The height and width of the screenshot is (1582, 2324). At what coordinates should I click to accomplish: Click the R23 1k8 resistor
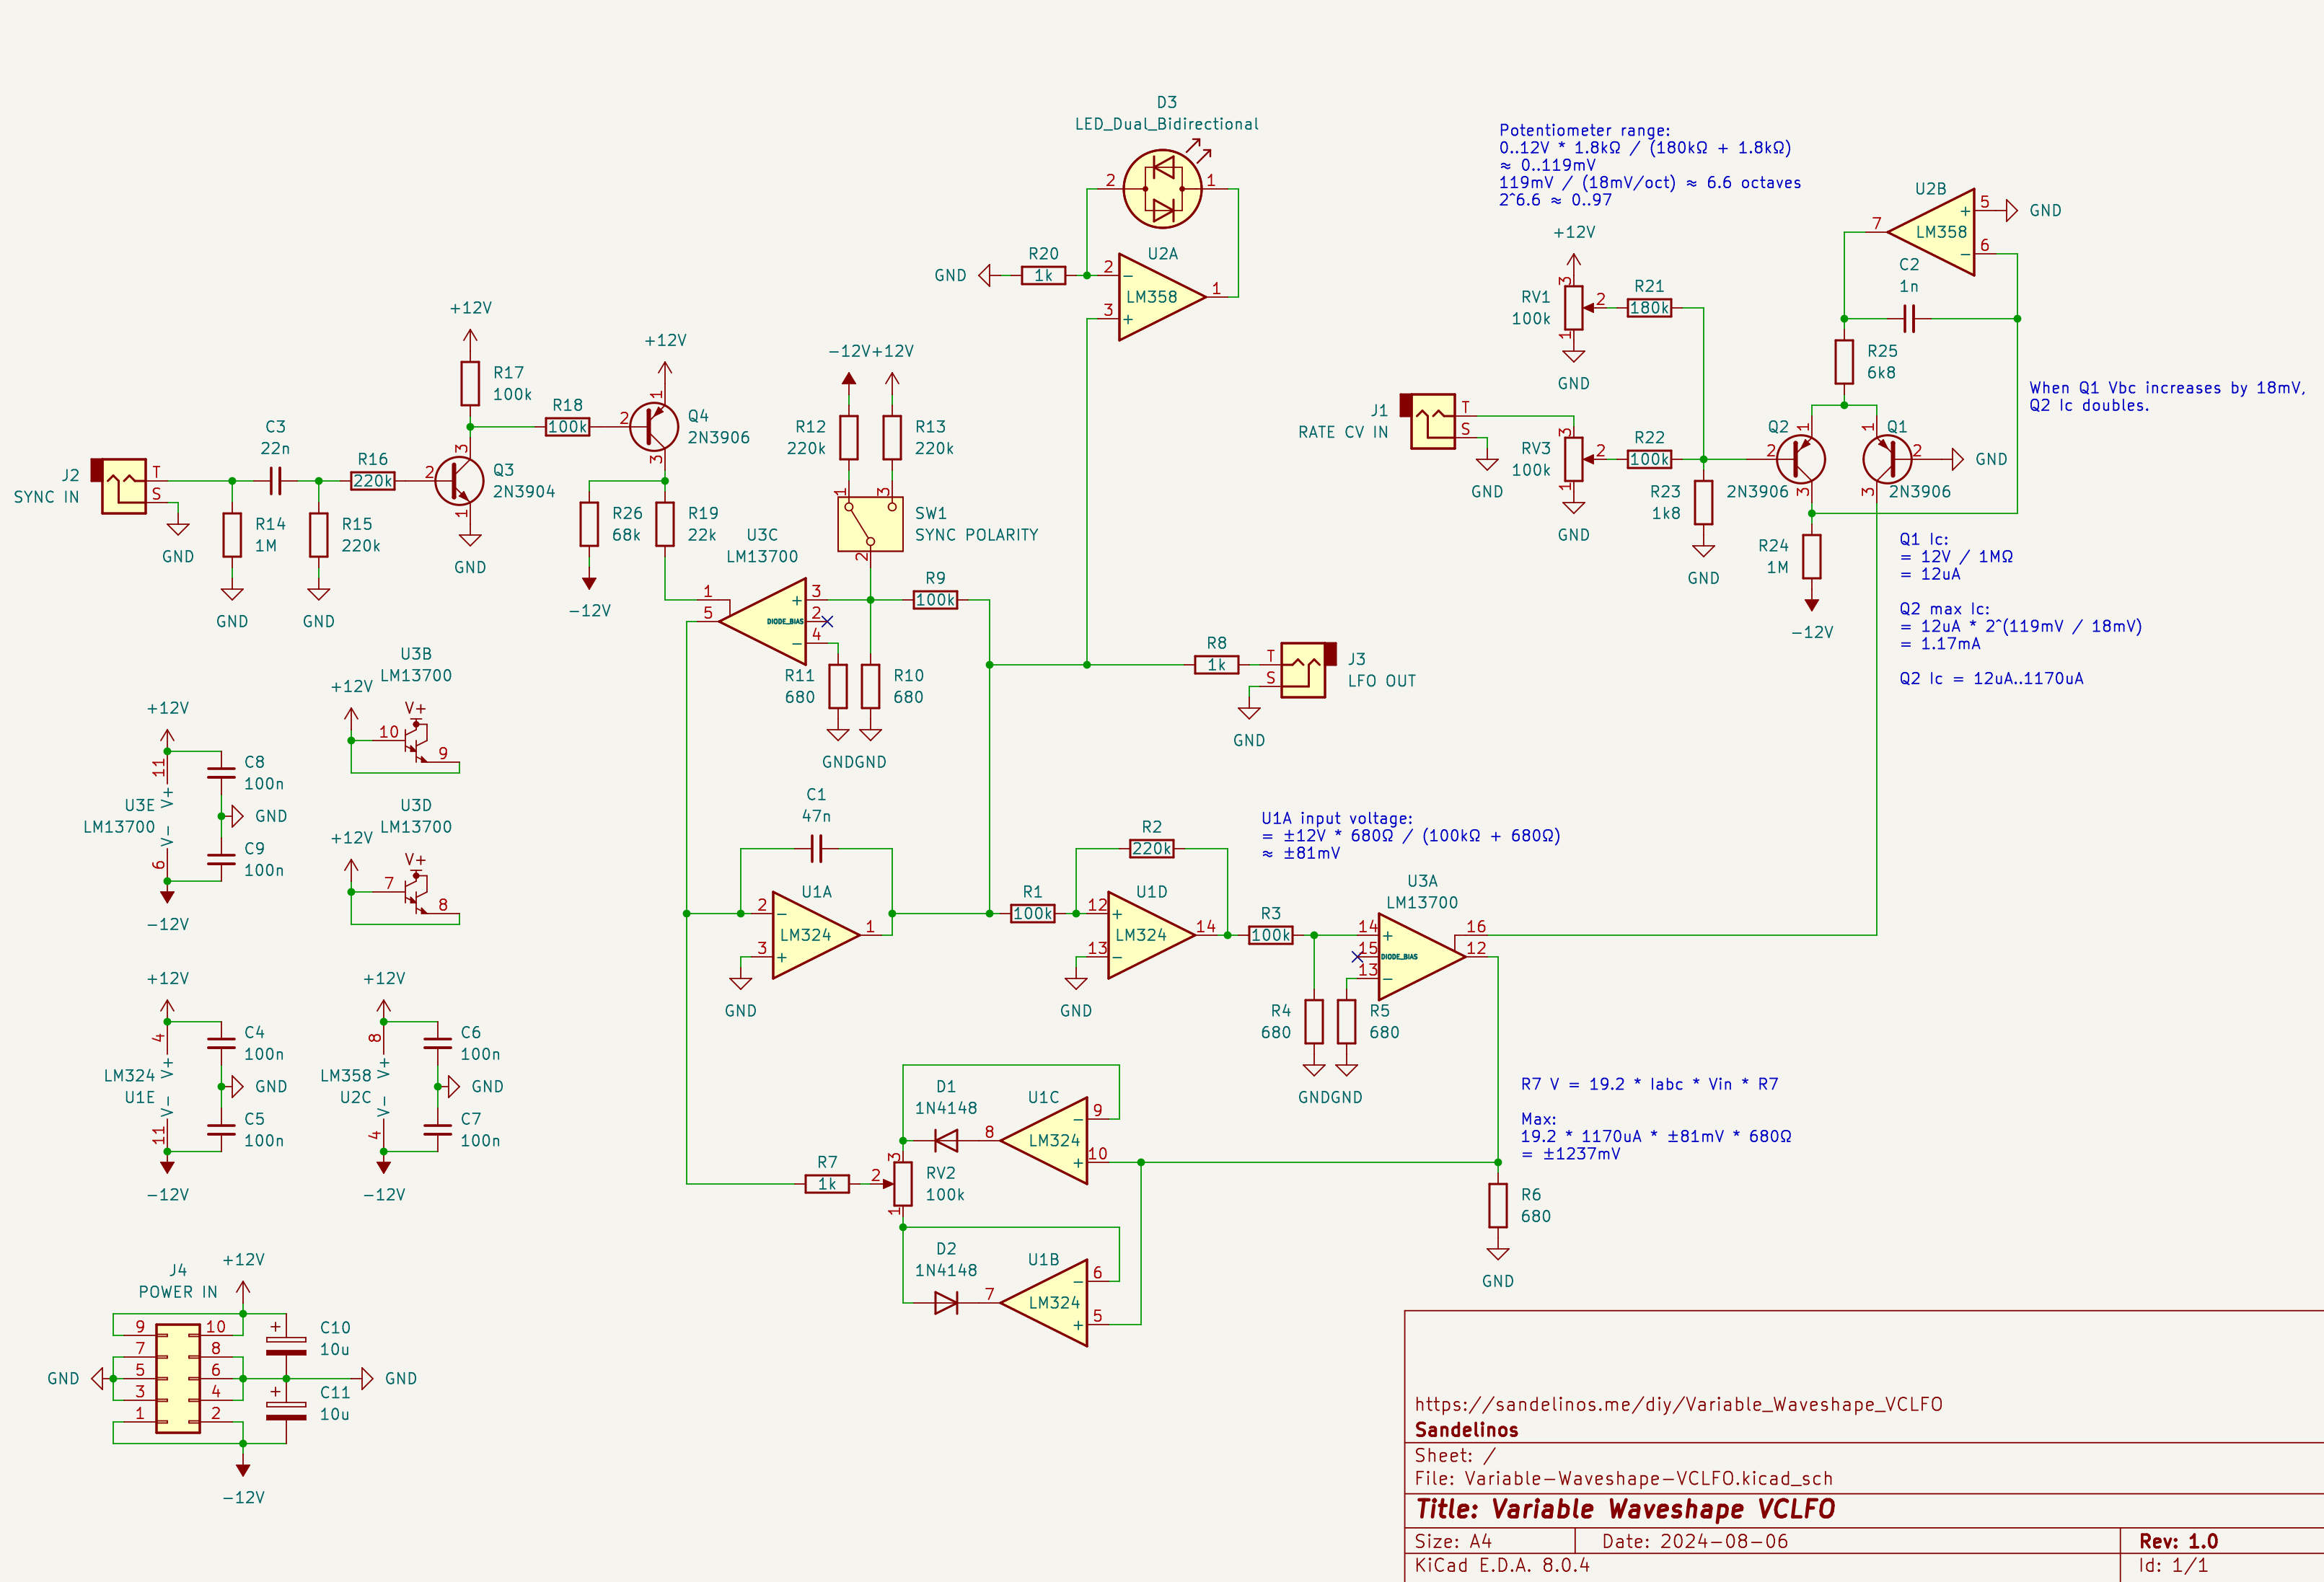coord(1703,503)
